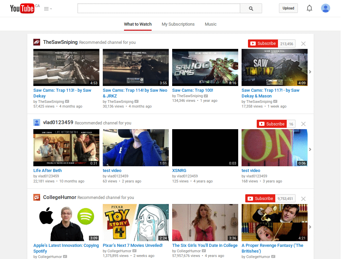Subscribe to CollegeHumor channel
The height and width of the screenshot is (259, 345).
[260, 199]
